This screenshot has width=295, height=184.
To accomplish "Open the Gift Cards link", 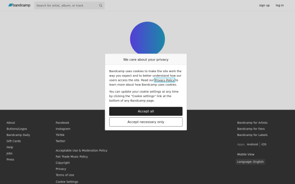I will 14,141.
